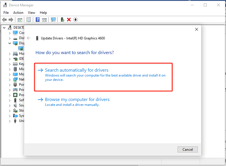Choose Search automatically for drivers
This screenshot has height=166, width=226.
coord(77,70)
